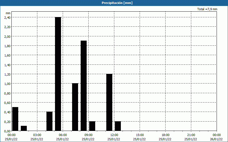Image resolution: width=228 pixels, height=142 pixels.
Task: Click the Precipitación [mm] chart title
Action: click(117, 3)
